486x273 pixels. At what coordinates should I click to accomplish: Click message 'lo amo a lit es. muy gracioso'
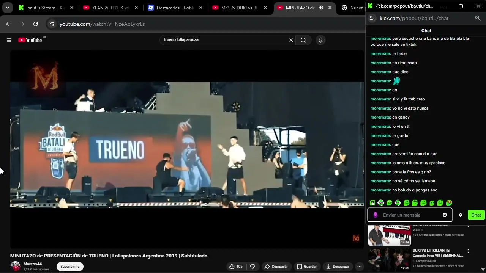pyautogui.click(x=419, y=163)
